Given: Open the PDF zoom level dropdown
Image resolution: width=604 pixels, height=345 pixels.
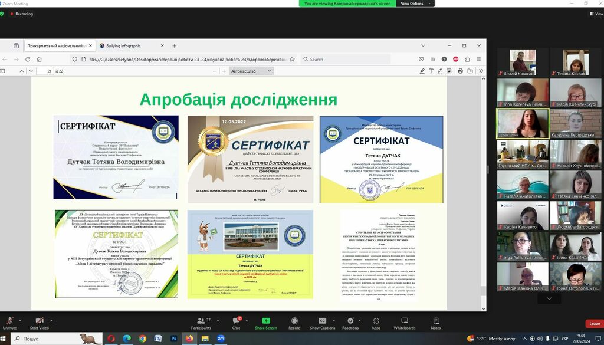Looking at the screenshot, I should click(251, 71).
